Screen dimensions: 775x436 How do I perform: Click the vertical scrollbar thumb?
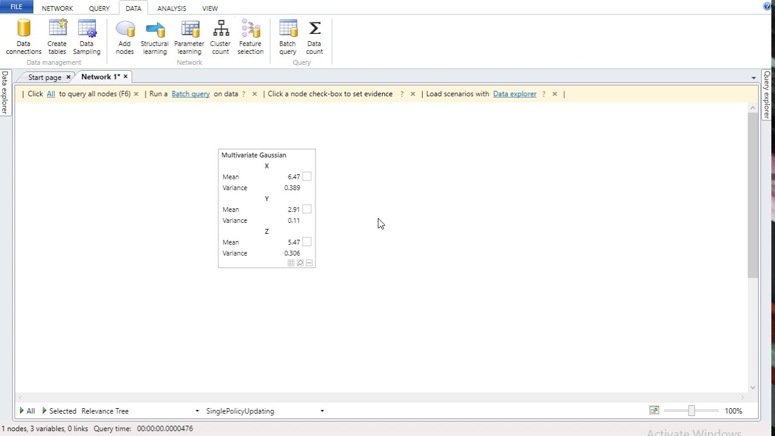[x=753, y=195]
